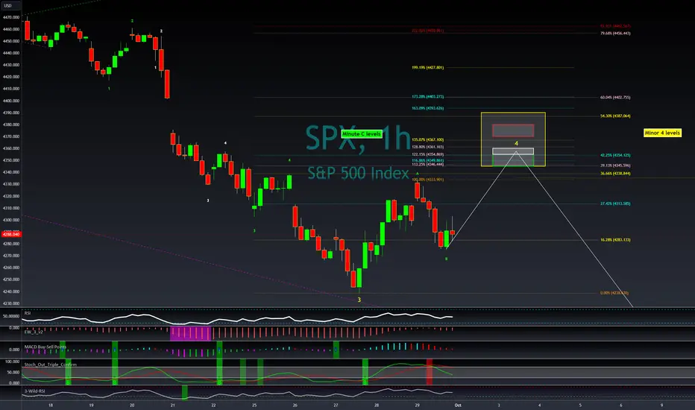Click the 199.19% (4427.801) Fibonacci label
Image resolution: width=695 pixels, height=410 pixels.
coord(428,67)
